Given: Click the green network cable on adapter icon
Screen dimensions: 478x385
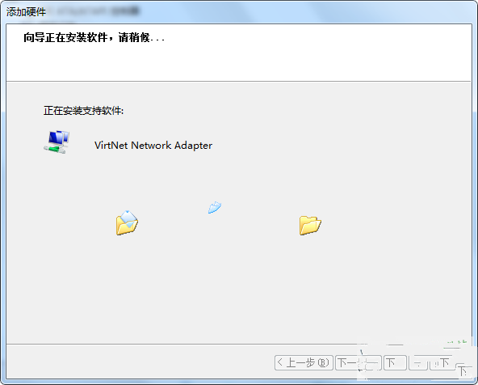Looking at the screenshot, I should [x=54, y=150].
